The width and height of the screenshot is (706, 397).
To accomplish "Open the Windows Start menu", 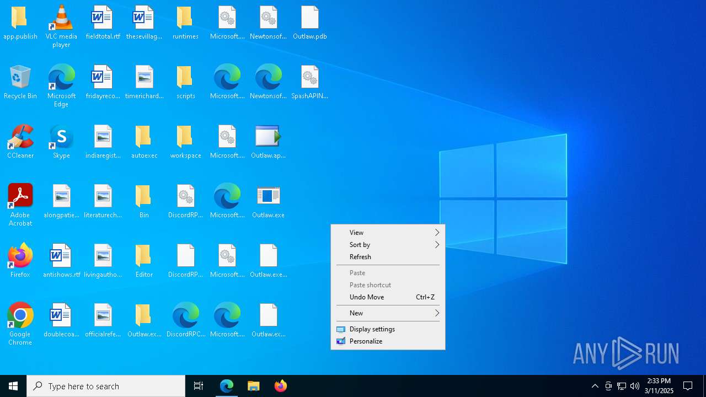I will [x=13, y=386].
